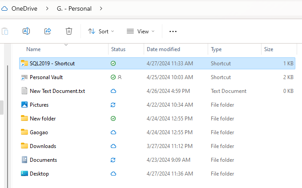Expand chevron after OneDrive breadcrumb
Screen dimensions: 302x188
click(x=47, y=8)
